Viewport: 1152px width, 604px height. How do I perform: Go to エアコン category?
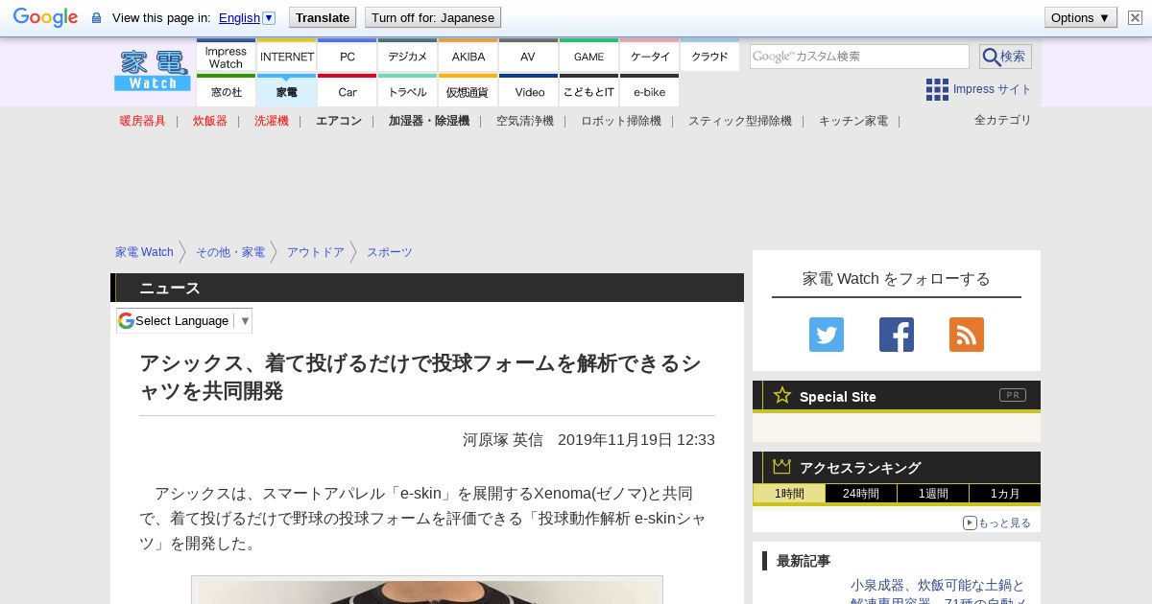click(339, 121)
